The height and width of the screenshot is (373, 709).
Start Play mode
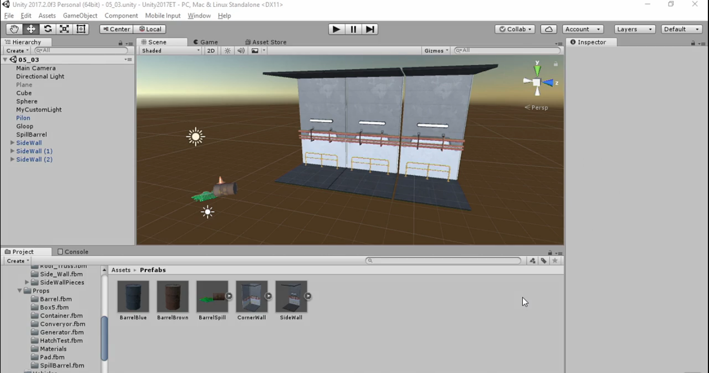[x=337, y=29]
